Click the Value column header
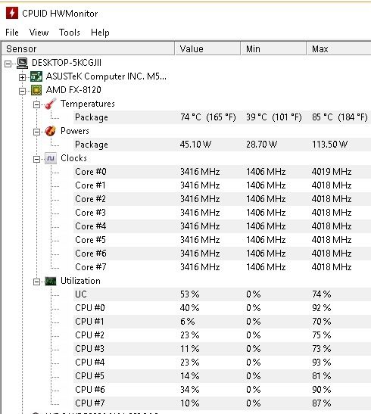Screen dimensions: 371x414 coord(207,48)
